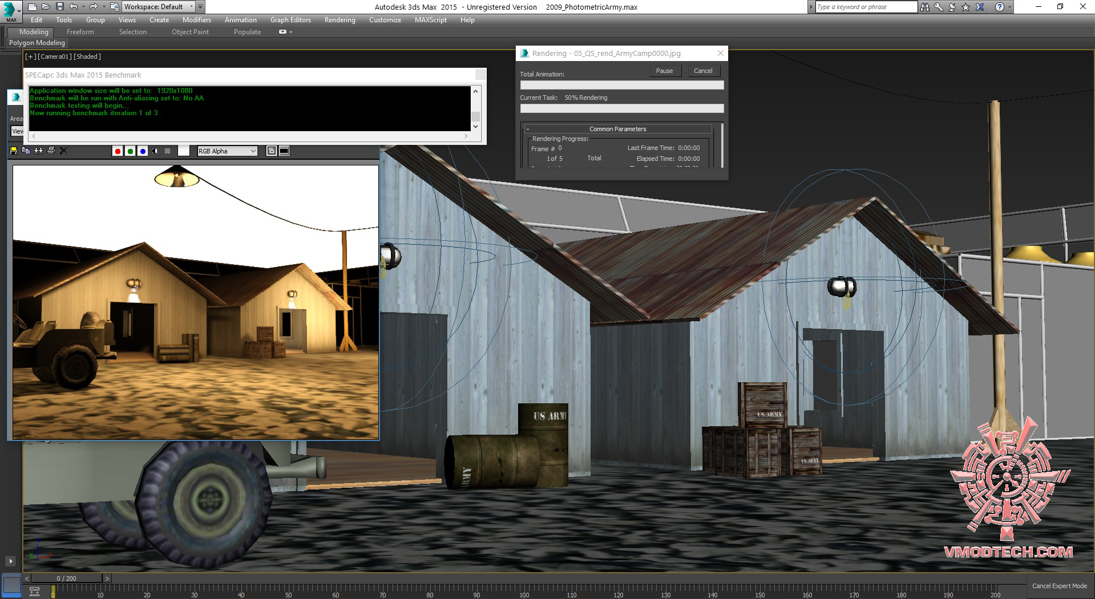This screenshot has height=599, width=1095.
Task: Enable the green channel in the frame window
Action: [130, 151]
